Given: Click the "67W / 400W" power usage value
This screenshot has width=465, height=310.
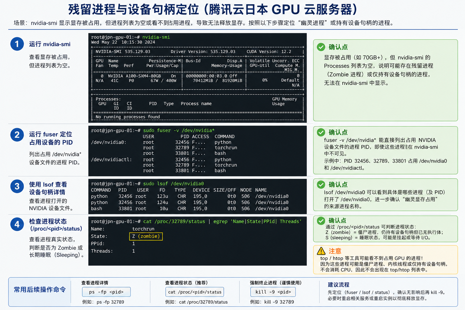Looking at the screenshot, I should point(163,81).
